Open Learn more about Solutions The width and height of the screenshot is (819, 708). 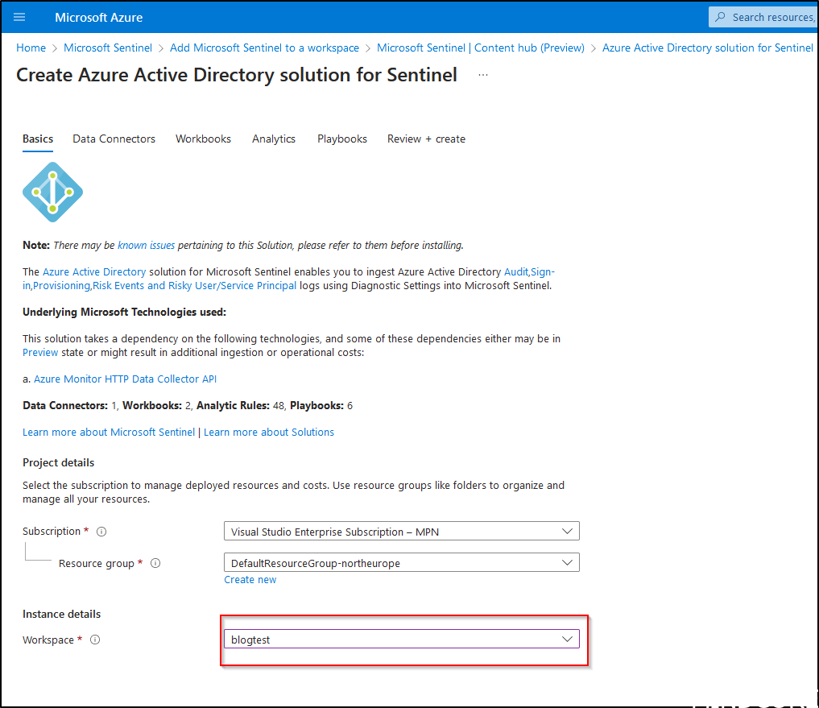(x=267, y=432)
